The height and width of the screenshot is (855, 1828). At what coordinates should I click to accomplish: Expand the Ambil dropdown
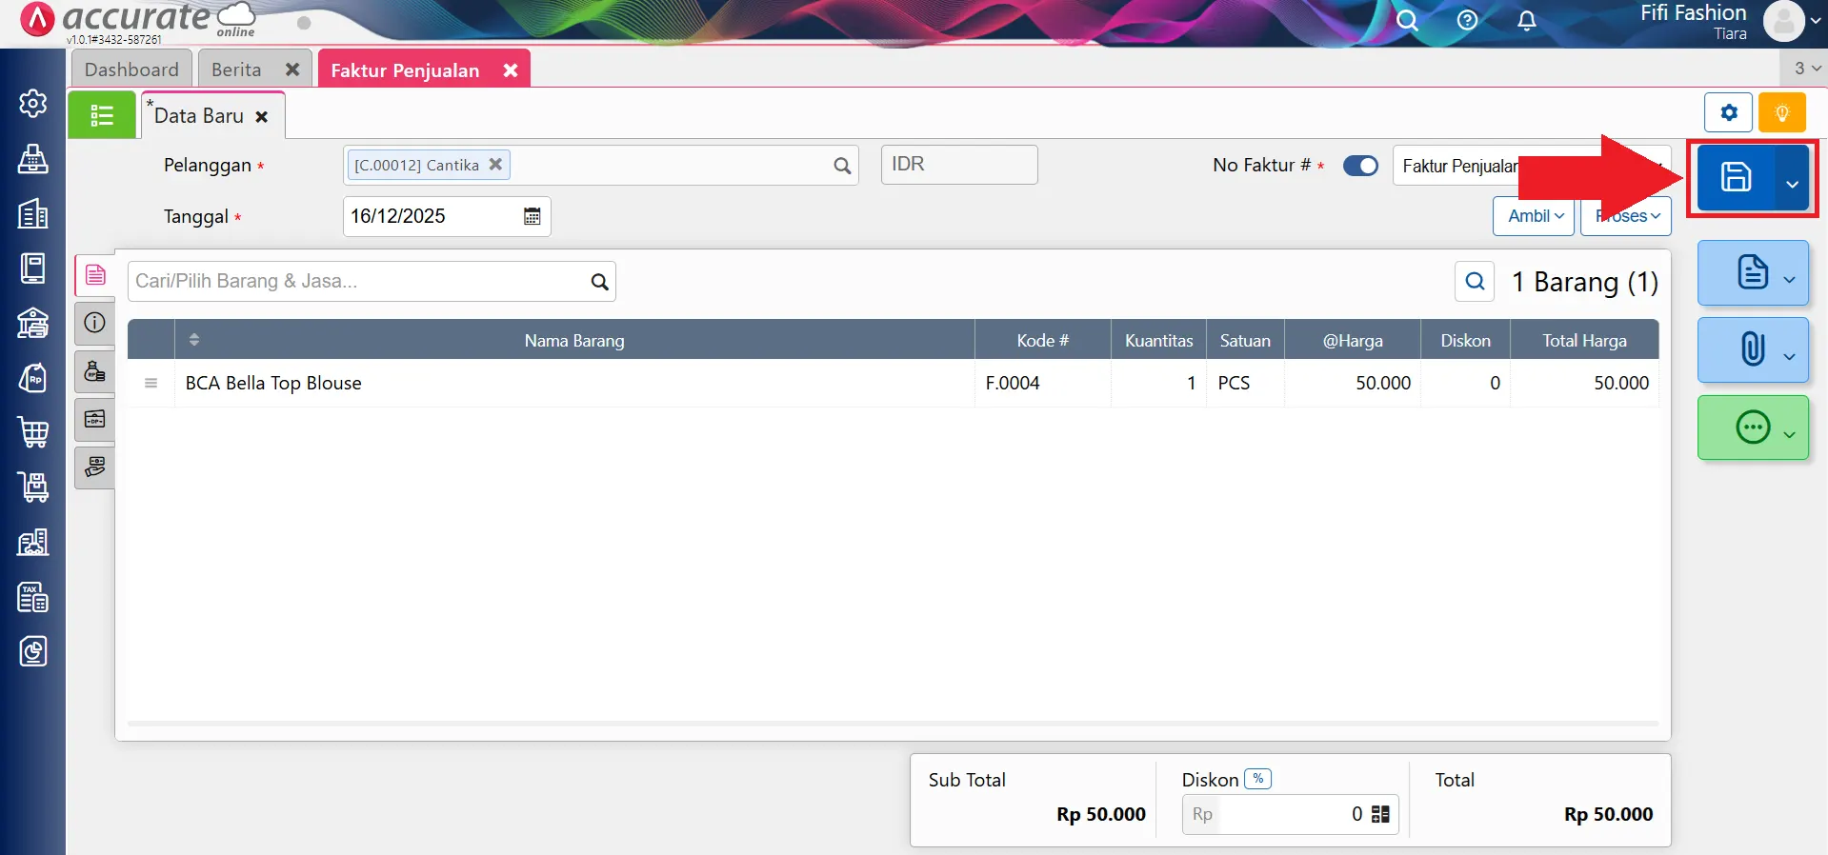click(1535, 216)
